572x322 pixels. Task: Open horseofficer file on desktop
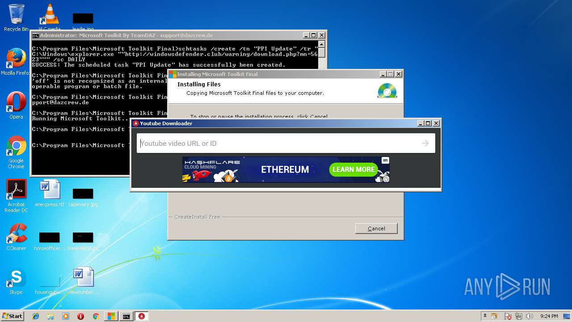50,241
